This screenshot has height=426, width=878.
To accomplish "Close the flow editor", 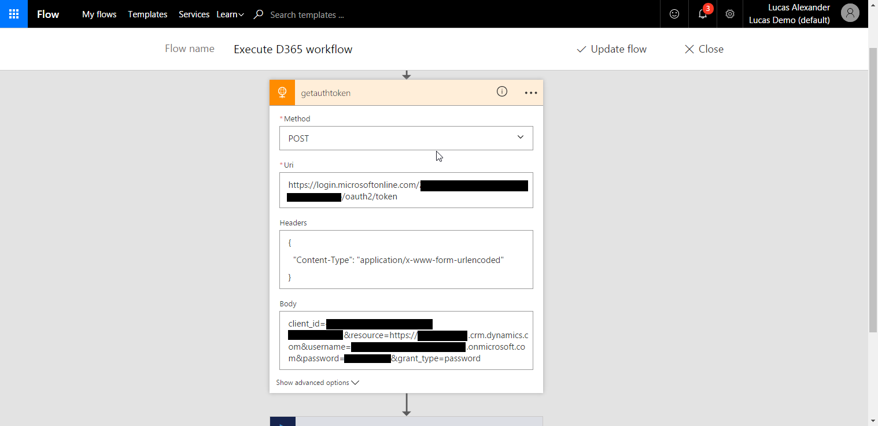I will pos(704,49).
